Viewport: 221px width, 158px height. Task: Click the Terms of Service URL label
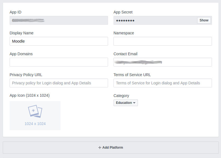pyautogui.click(x=132, y=75)
